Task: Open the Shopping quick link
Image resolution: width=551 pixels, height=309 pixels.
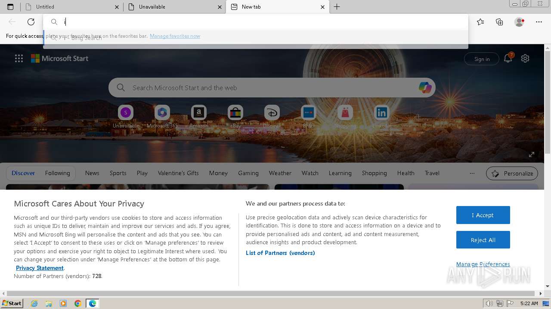Action: click(x=345, y=117)
